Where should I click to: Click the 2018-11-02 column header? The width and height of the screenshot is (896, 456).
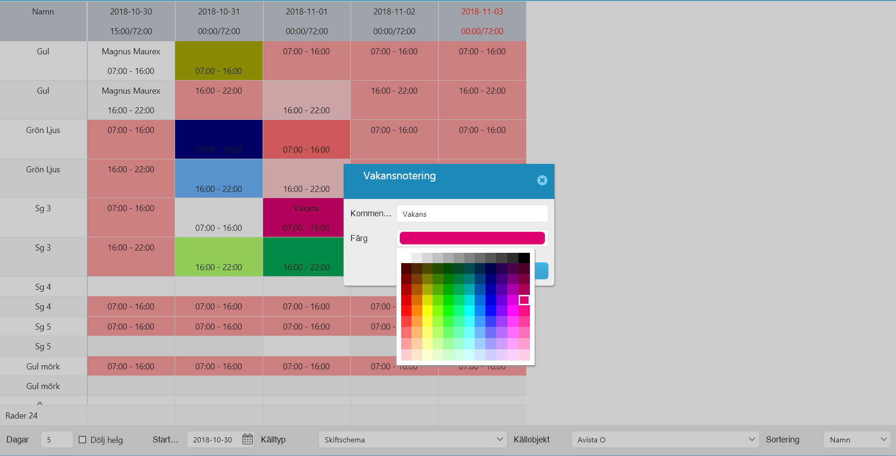[x=394, y=21]
